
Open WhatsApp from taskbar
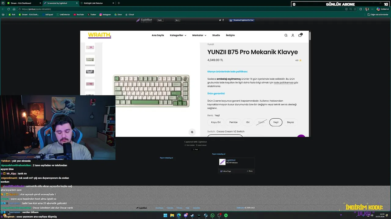tap(212, 215)
